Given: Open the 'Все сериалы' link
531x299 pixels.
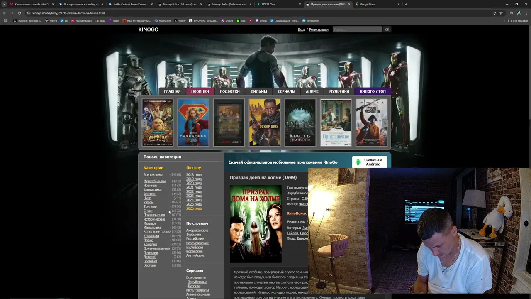Looking at the screenshot, I should 196,277.
